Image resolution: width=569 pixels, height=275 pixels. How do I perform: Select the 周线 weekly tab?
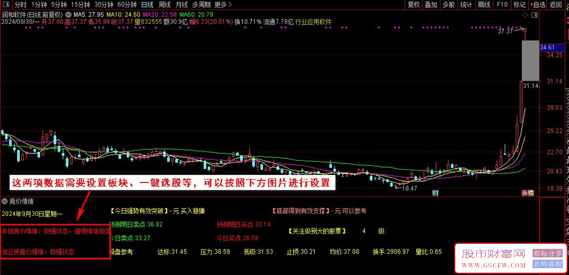point(164,5)
